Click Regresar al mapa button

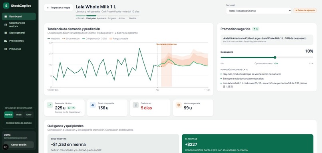58,8
